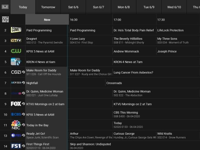Select the Cozi channel logo

(x=16, y=72)
